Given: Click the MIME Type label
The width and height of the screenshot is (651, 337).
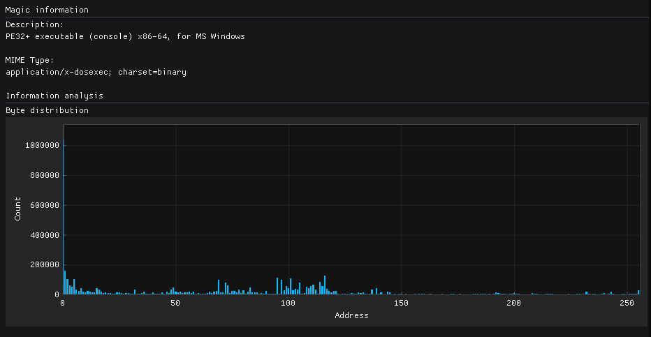Looking at the screenshot, I should (29, 60).
